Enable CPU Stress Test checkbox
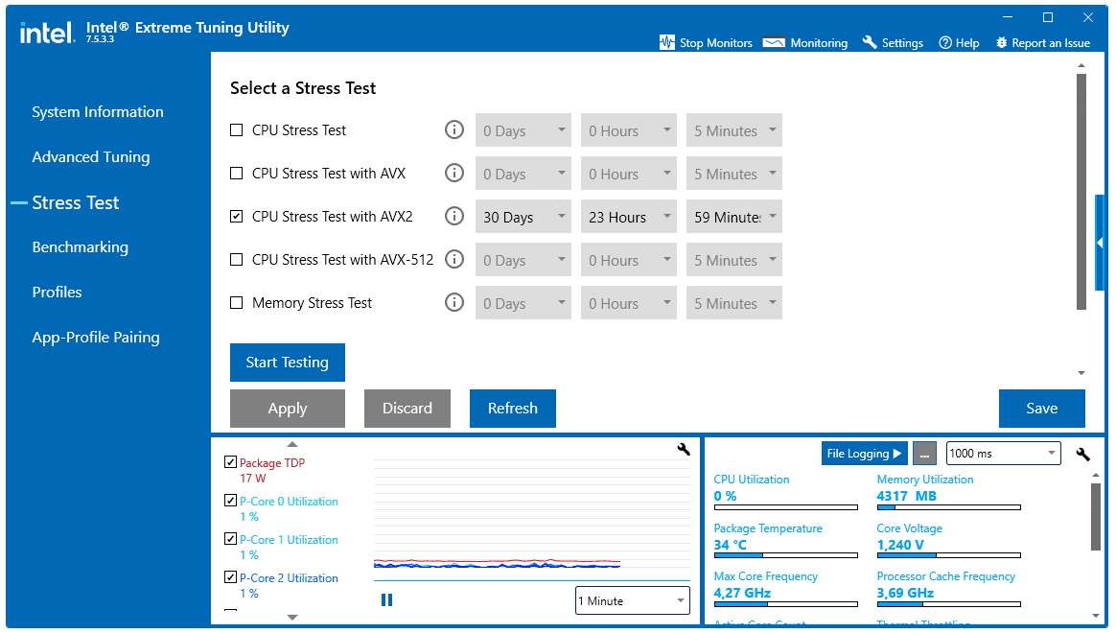 pyautogui.click(x=236, y=130)
